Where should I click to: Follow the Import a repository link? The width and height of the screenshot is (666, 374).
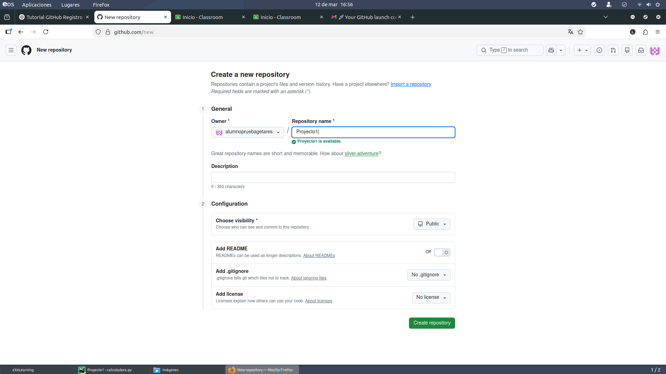tap(411, 84)
